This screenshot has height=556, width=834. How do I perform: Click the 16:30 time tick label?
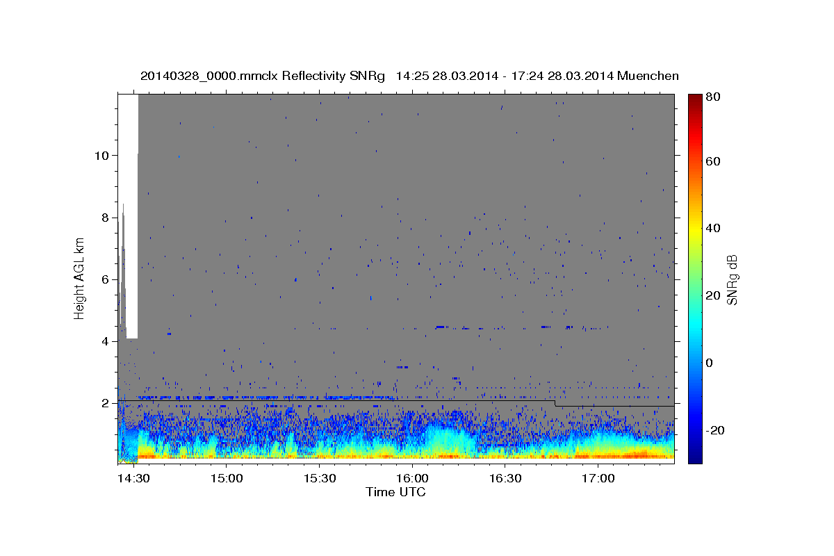[505, 478]
